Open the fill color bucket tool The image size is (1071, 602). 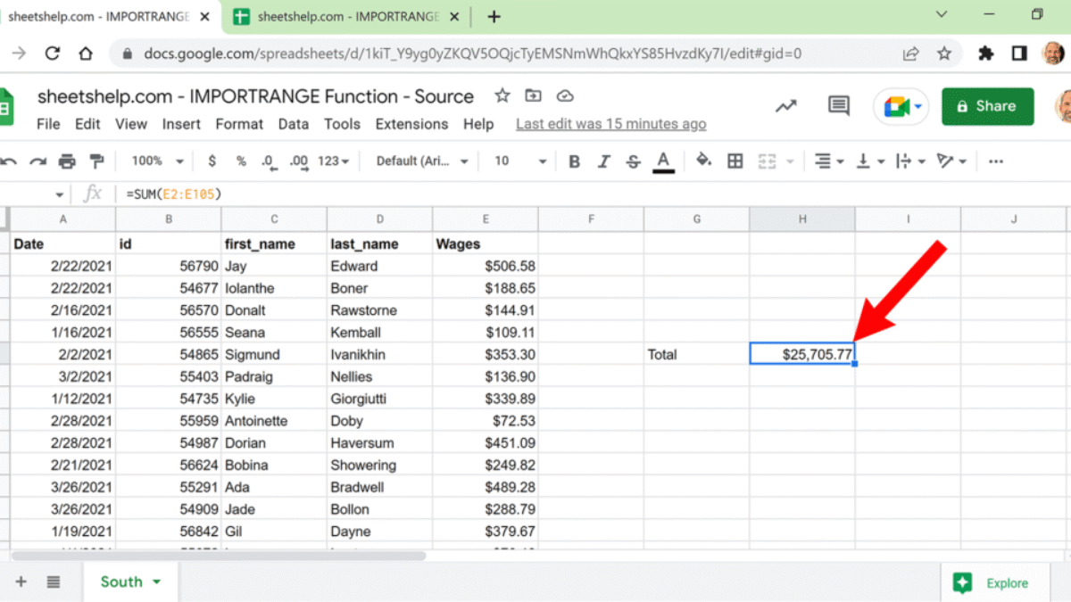tap(703, 161)
